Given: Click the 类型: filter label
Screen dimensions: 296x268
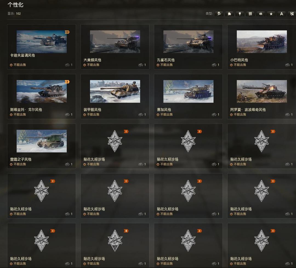Looking at the screenshot, I should click(209, 14).
